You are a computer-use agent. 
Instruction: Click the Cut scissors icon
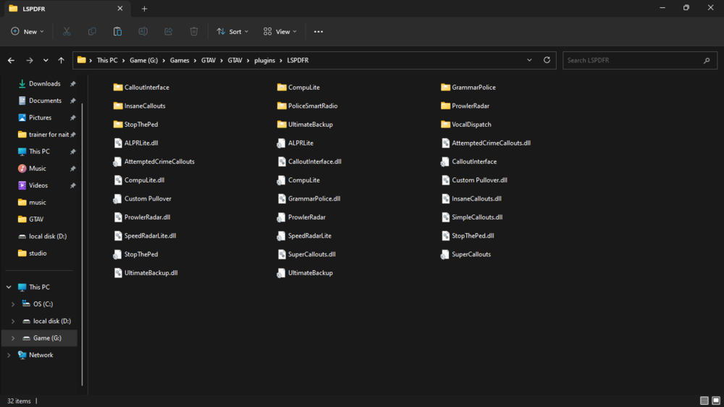click(67, 31)
